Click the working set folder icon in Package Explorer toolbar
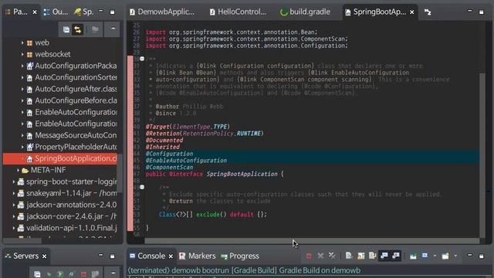The image size is (494, 278). click(95, 29)
